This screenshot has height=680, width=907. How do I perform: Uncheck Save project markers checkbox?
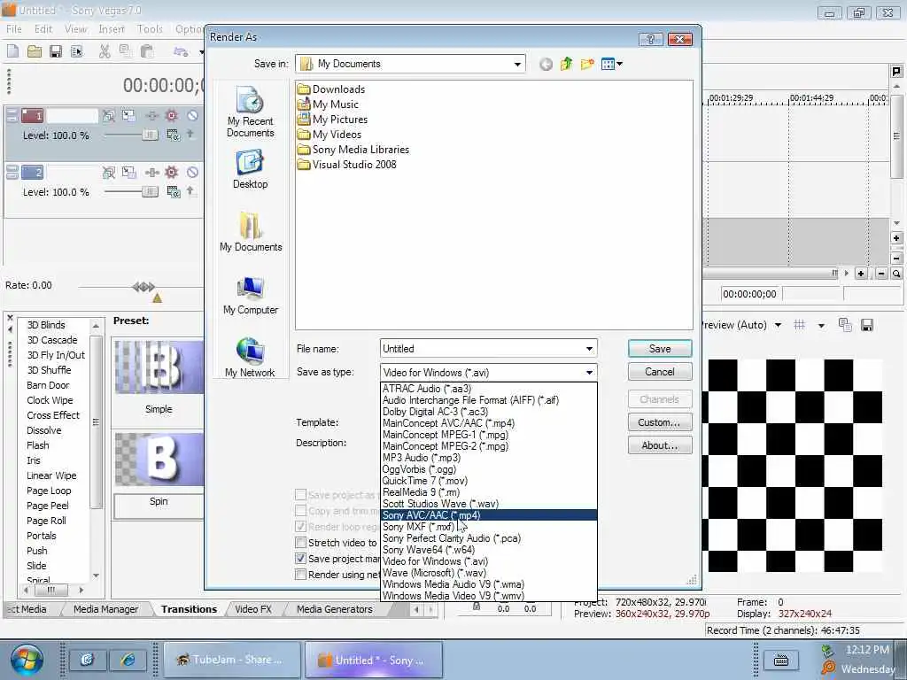(x=300, y=559)
